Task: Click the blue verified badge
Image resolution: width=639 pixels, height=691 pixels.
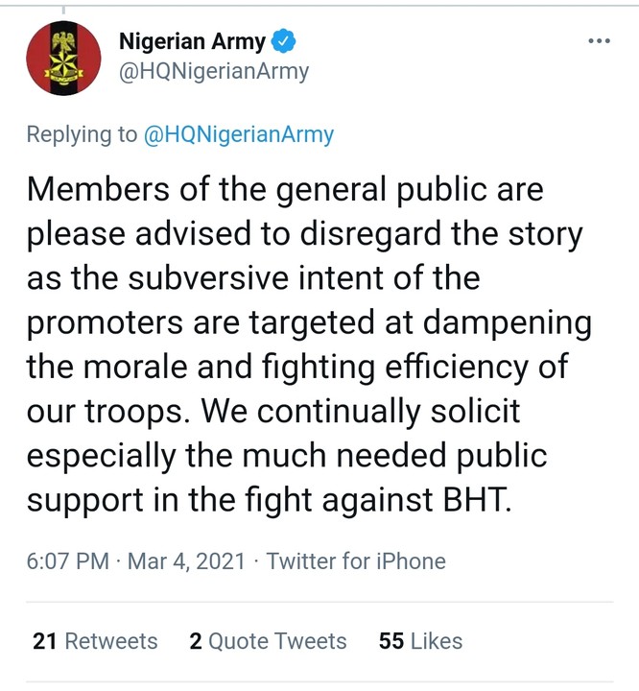Action: point(286,42)
